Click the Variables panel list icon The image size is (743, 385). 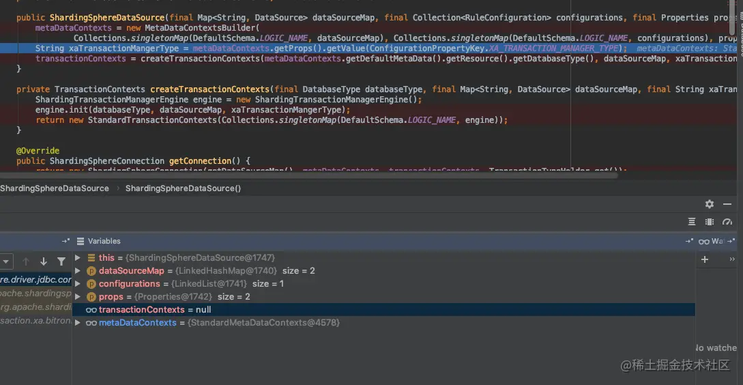tap(80, 241)
